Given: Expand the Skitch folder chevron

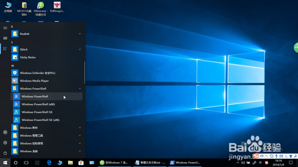Looking at the screenshot, I should tap(80, 49).
